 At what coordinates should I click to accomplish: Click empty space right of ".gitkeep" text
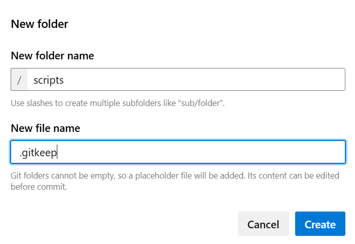(203, 152)
